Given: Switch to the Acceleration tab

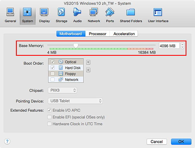Looking at the screenshot, I should 124,34.
